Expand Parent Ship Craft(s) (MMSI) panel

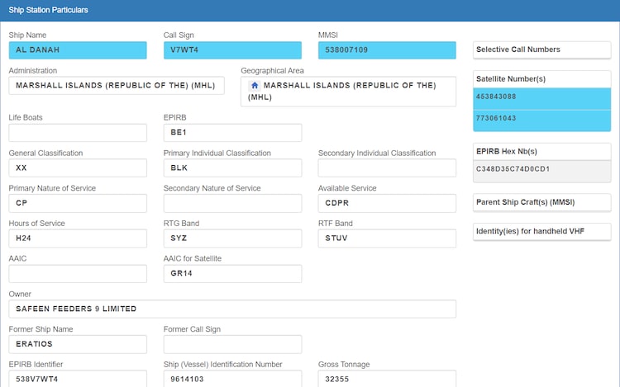click(x=541, y=202)
